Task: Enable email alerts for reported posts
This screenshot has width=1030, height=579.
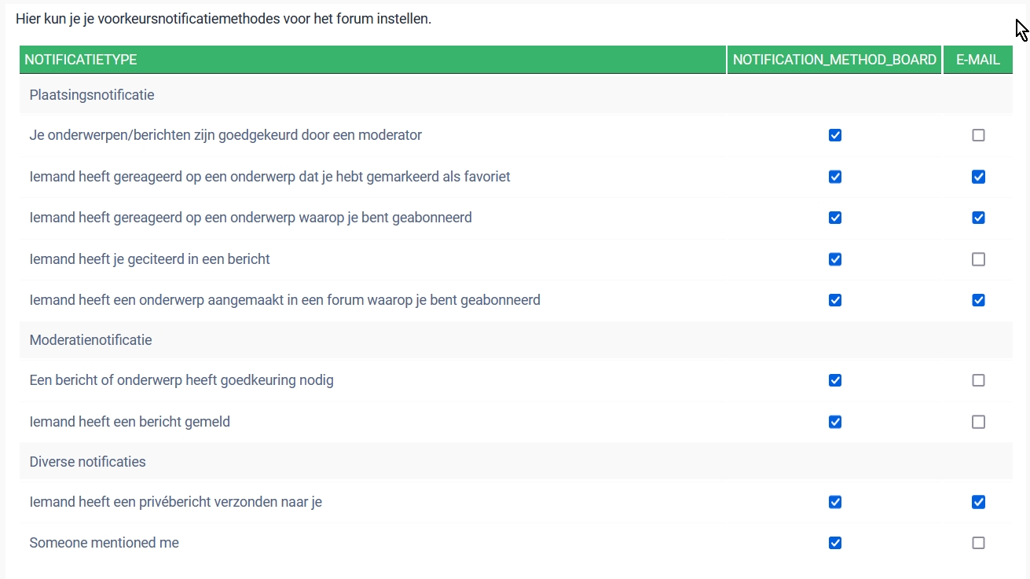Action: tap(978, 422)
